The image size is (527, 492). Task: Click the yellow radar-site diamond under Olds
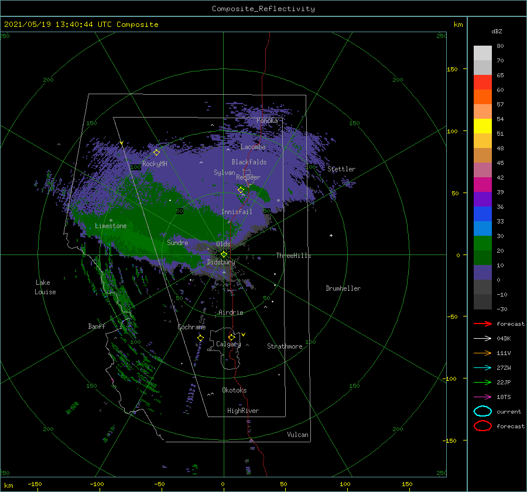coord(224,254)
